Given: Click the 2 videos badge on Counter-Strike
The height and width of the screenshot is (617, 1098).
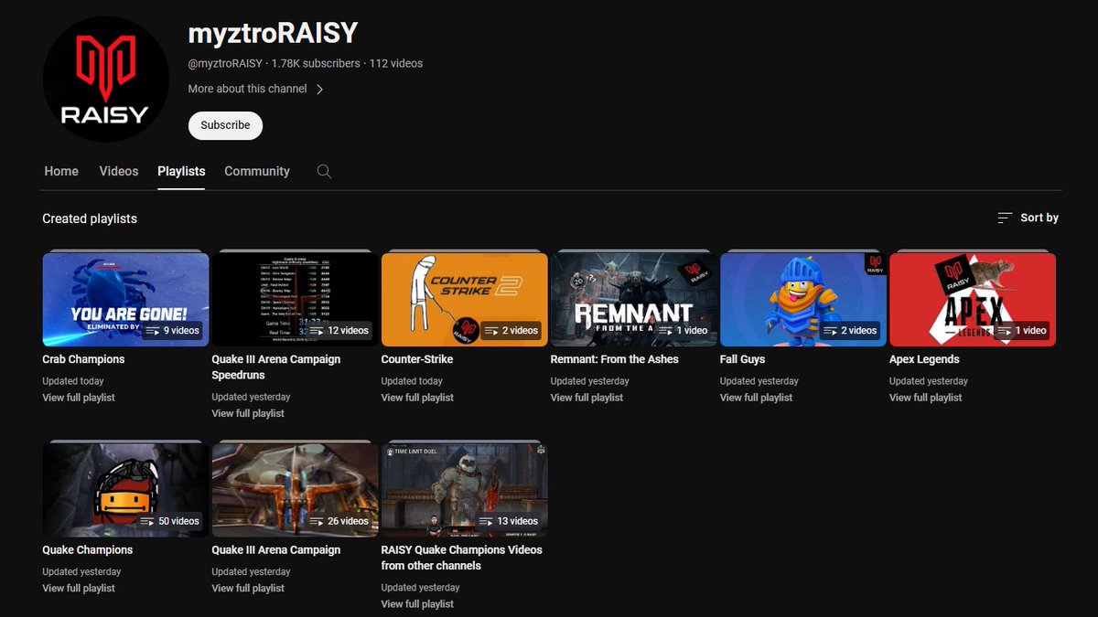Looking at the screenshot, I should coord(512,331).
